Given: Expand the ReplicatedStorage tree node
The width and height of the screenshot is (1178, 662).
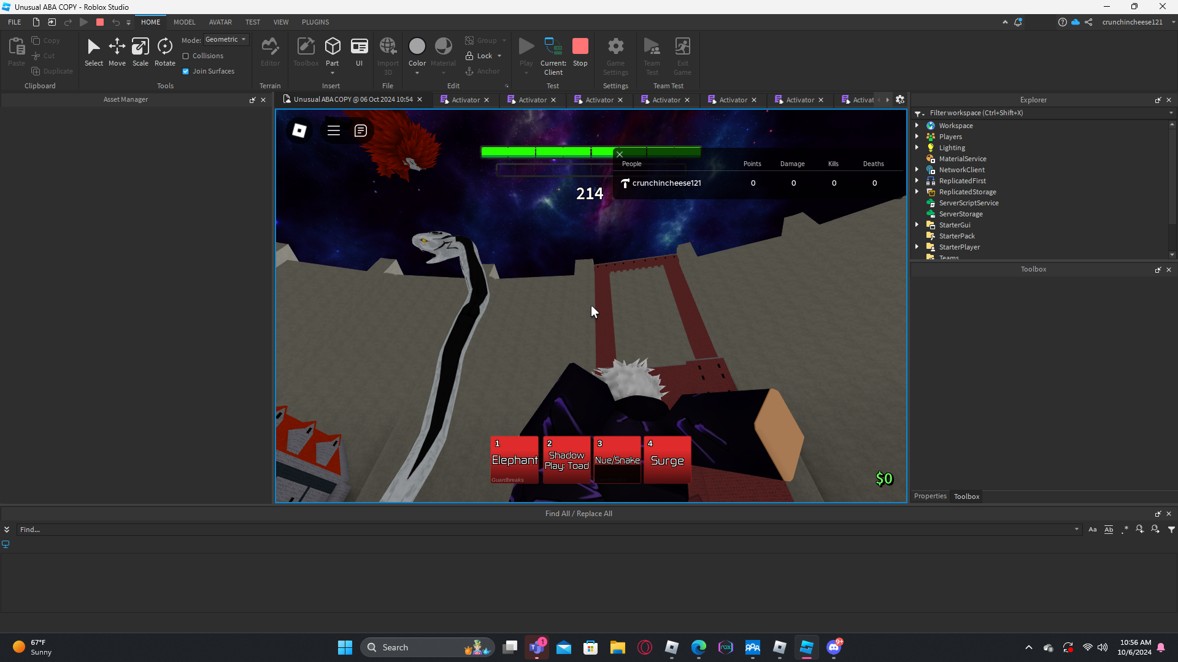Looking at the screenshot, I should tap(917, 192).
